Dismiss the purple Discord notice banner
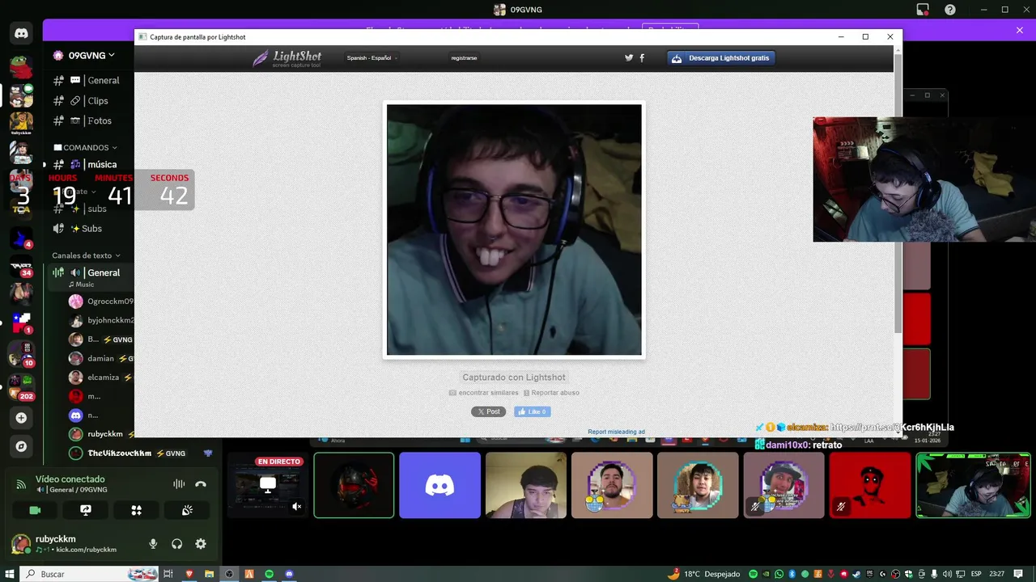The height and width of the screenshot is (582, 1036). point(1020,30)
